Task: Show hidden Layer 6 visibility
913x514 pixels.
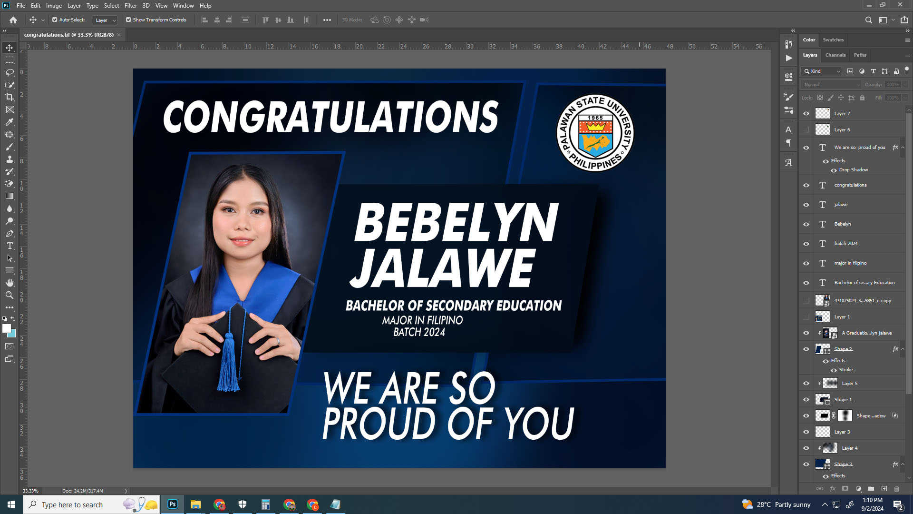Action: [806, 129]
